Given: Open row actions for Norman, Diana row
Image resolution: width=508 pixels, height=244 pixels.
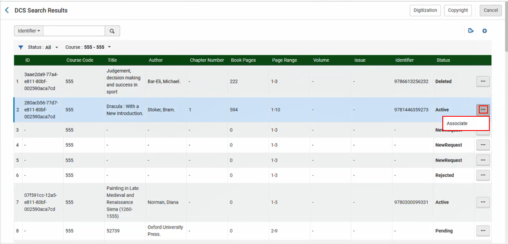Looking at the screenshot, I should (483, 202).
